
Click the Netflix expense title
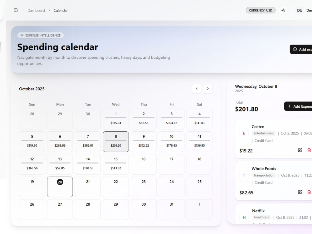(x=258, y=211)
